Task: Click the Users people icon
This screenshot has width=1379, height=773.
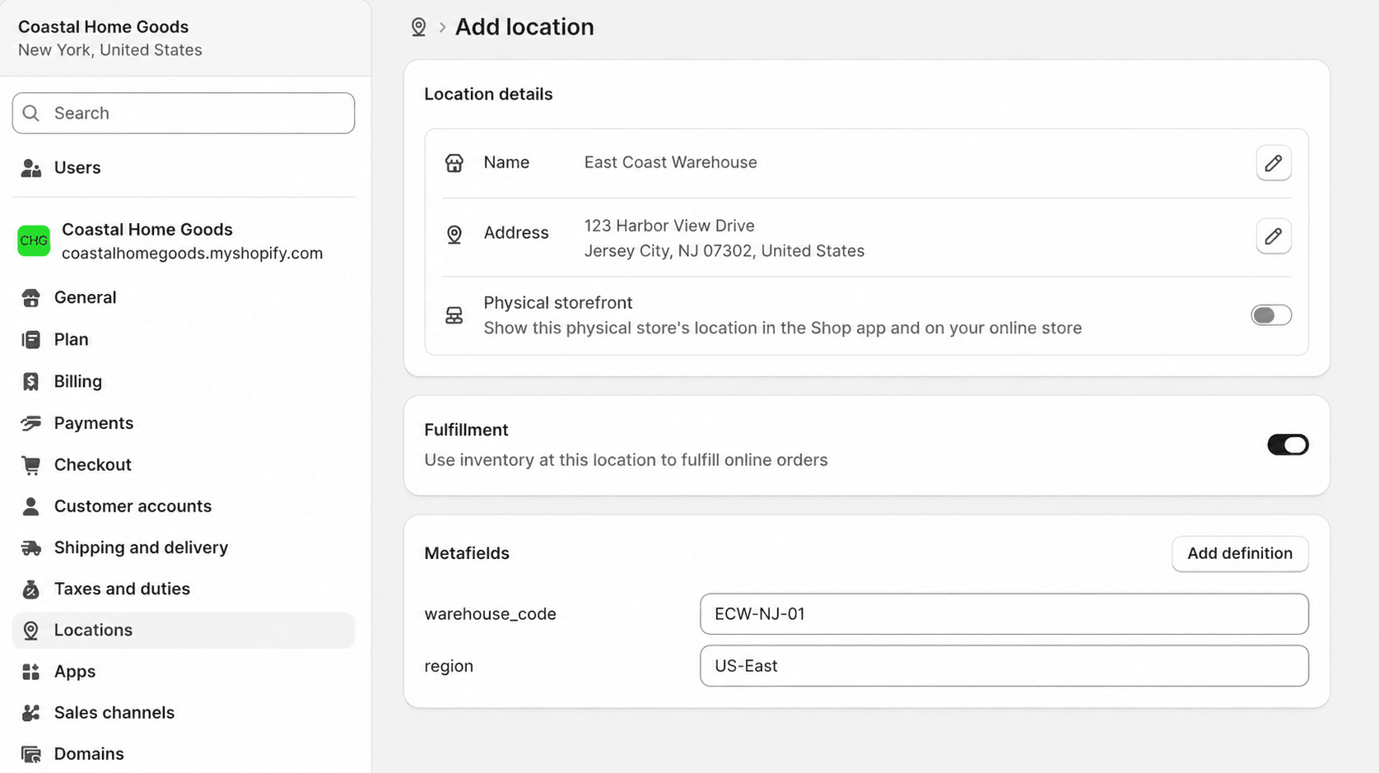Action: point(31,168)
